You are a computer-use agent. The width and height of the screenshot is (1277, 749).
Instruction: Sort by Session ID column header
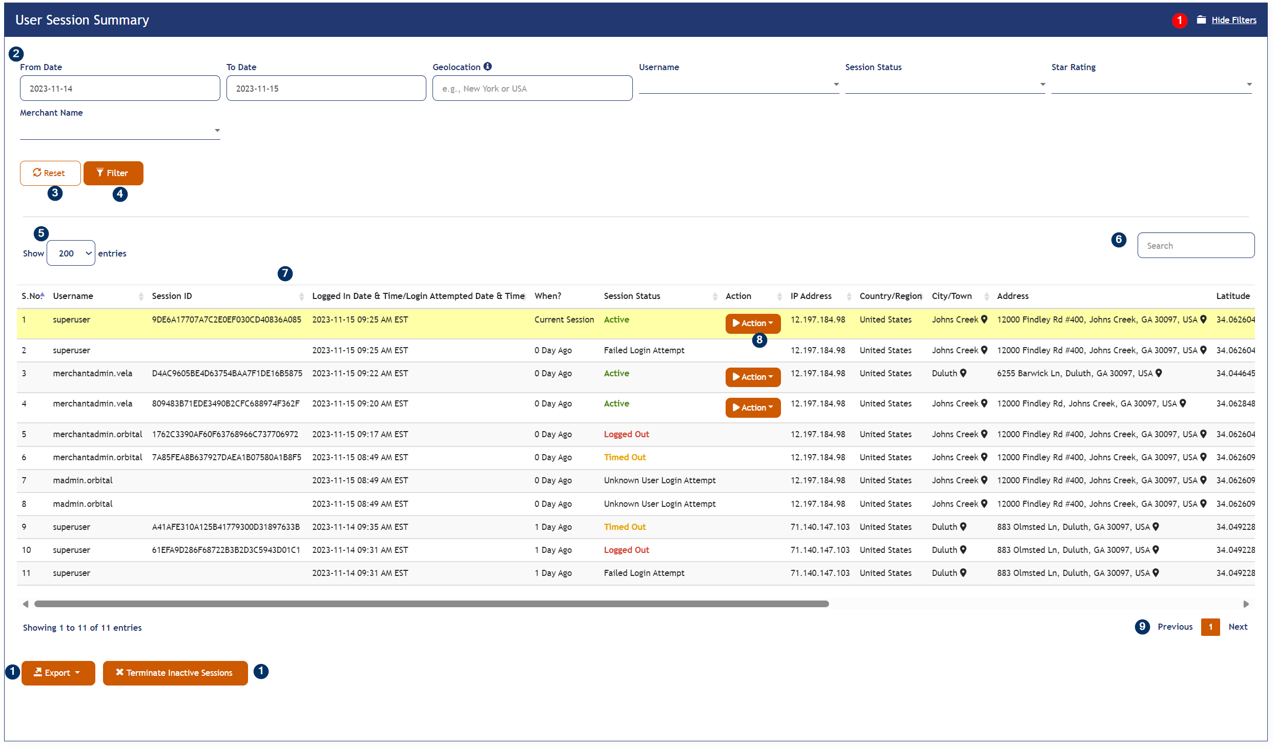(228, 296)
